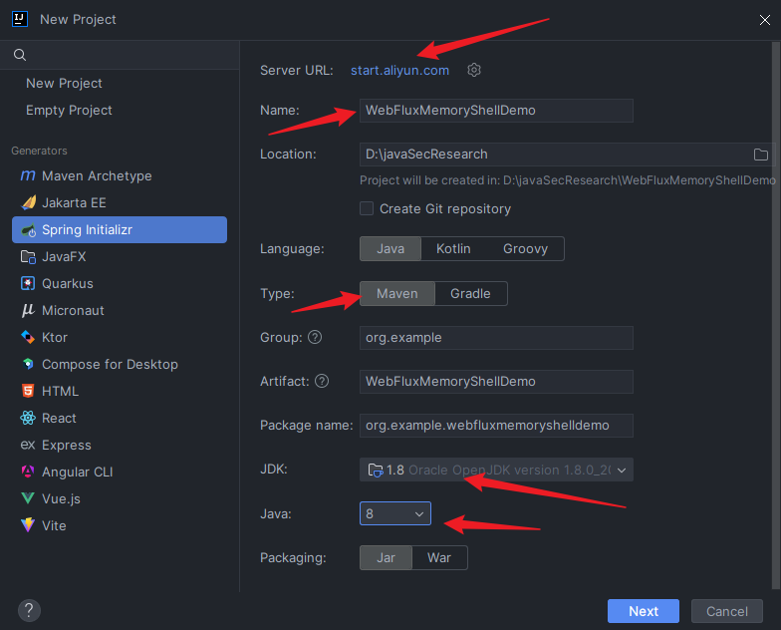Click the Name input field
The width and height of the screenshot is (781, 630).
(496, 110)
